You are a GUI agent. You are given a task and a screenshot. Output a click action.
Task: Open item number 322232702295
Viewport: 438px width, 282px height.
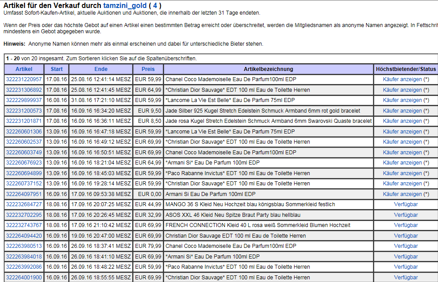point(24,215)
